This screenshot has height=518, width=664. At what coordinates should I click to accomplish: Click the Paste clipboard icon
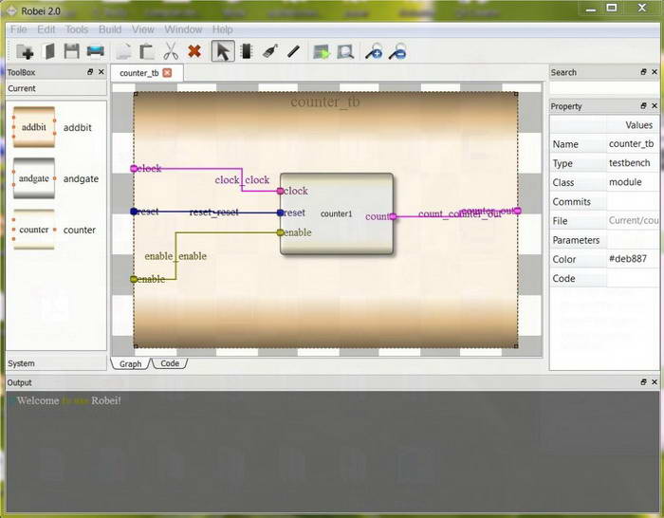pos(147,51)
